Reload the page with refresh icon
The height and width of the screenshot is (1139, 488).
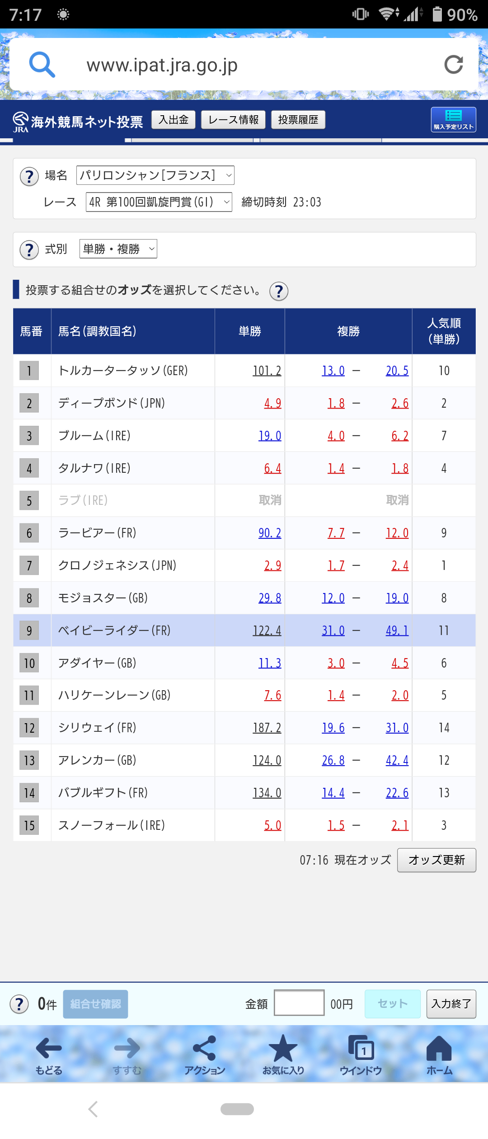(x=454, y=65)
